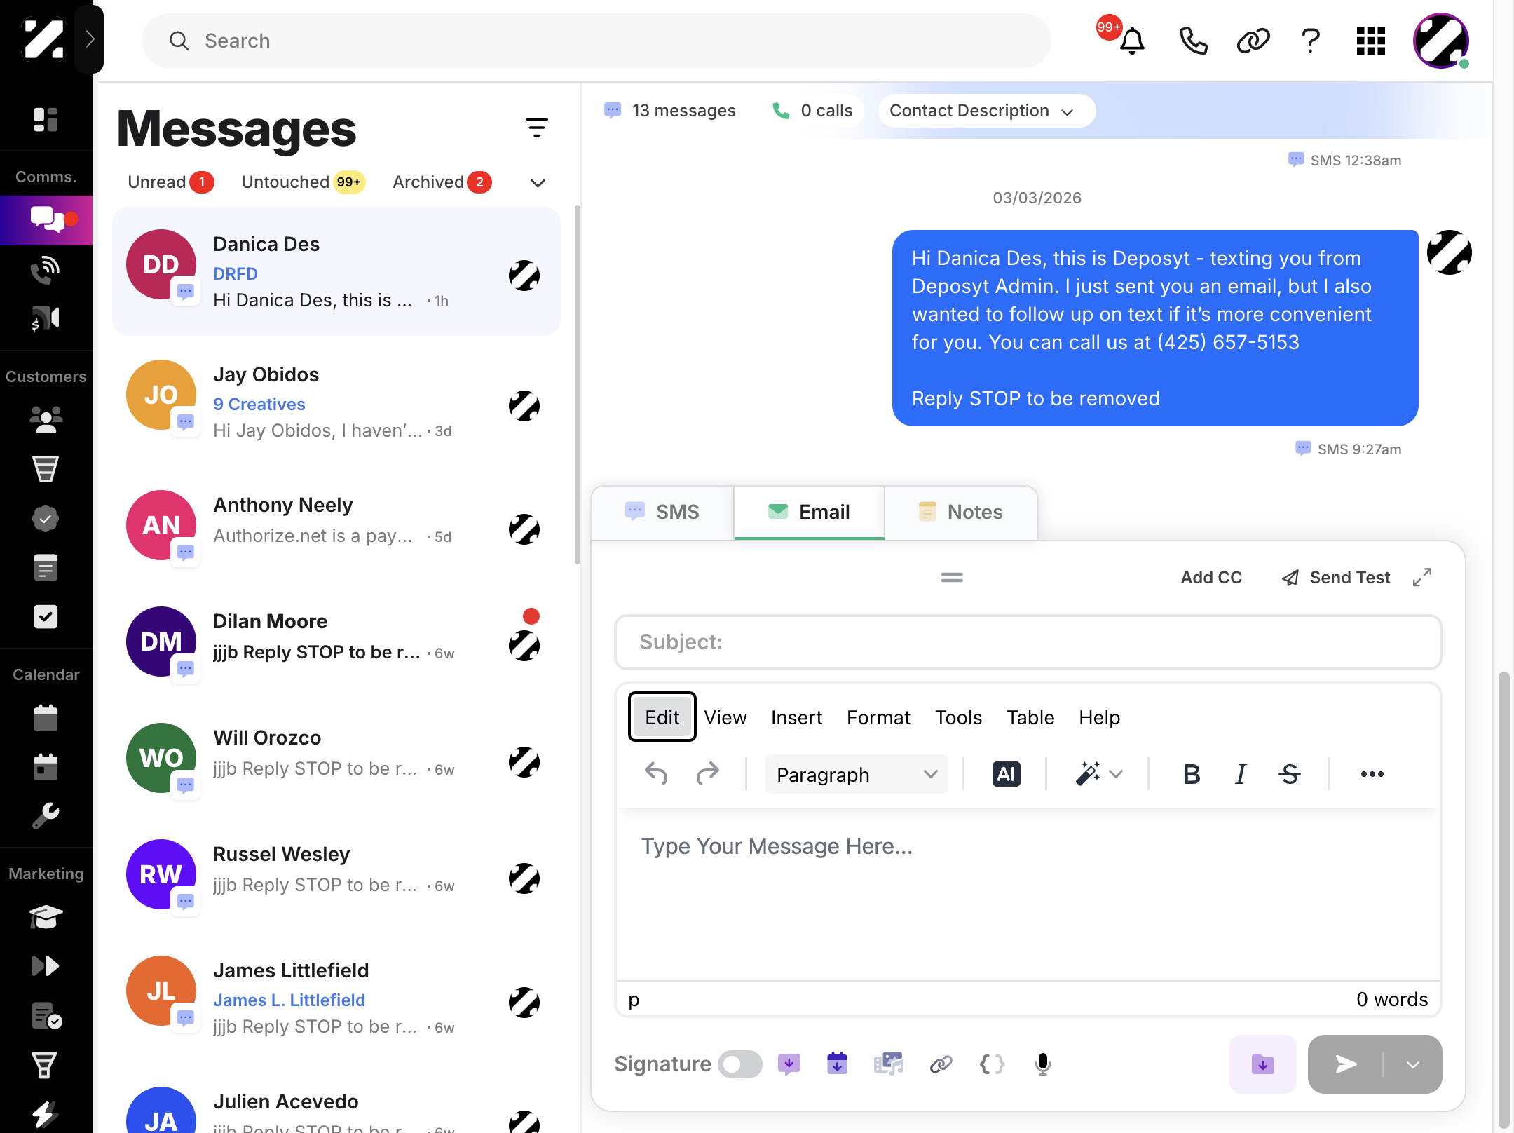Open the Table menu in editor

1030,717
